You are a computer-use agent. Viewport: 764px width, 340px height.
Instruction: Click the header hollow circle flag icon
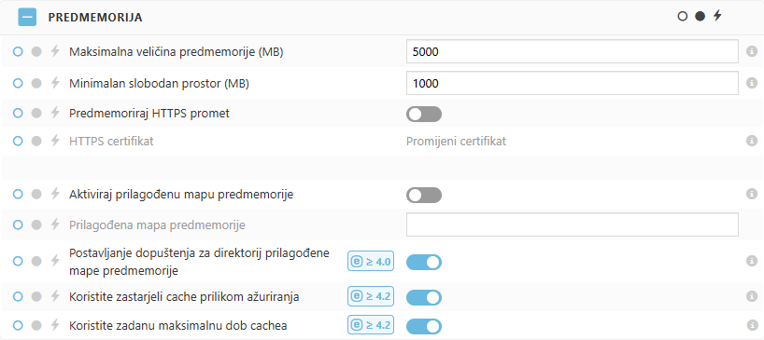tap(683, 17)
